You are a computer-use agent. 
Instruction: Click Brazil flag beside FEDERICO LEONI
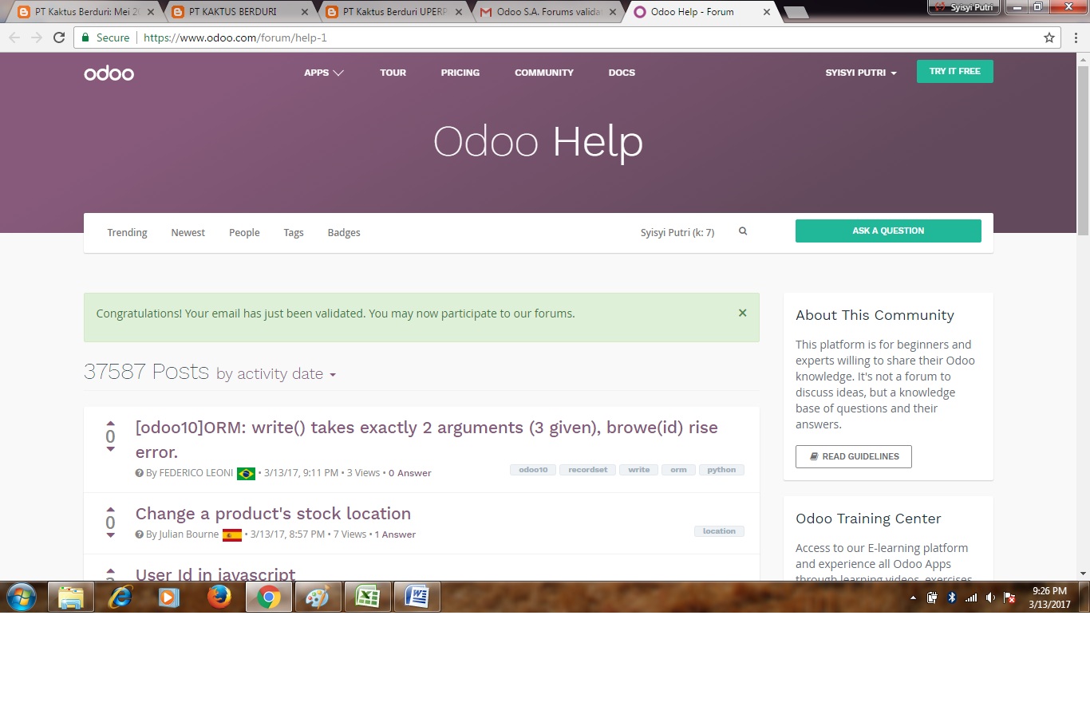(246, 474)
